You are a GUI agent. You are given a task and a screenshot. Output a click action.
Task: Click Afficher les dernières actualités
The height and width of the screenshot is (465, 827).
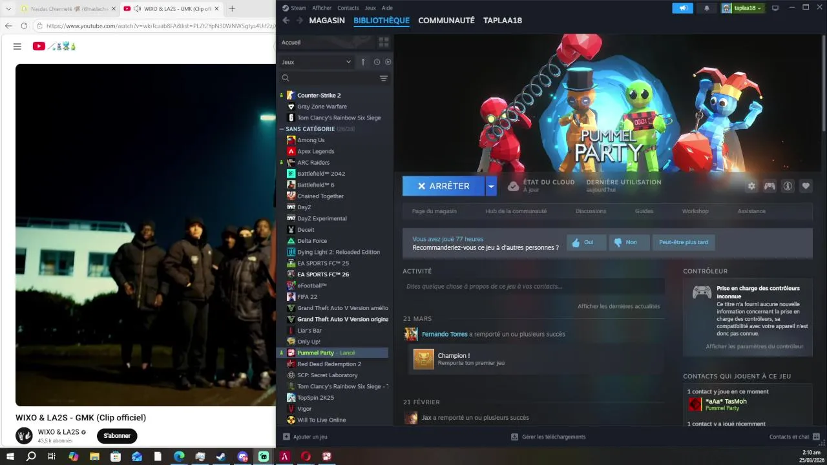(619, 306)
